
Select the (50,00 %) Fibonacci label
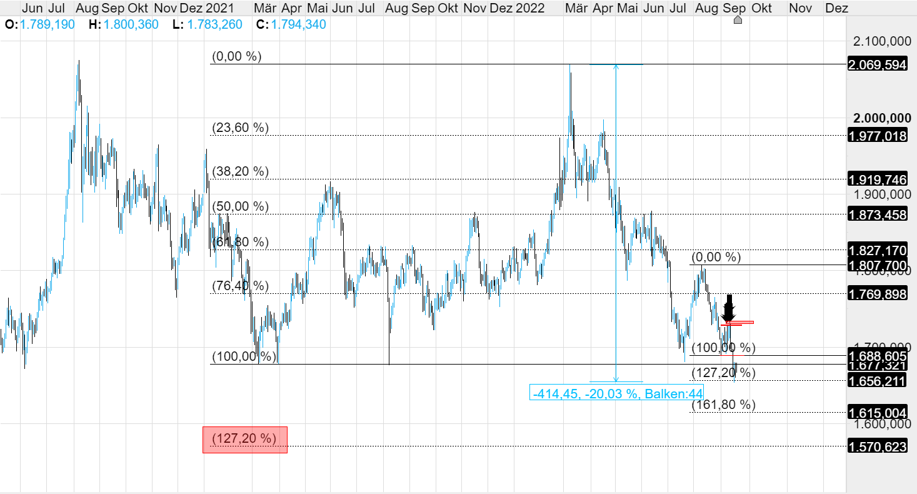241,206
